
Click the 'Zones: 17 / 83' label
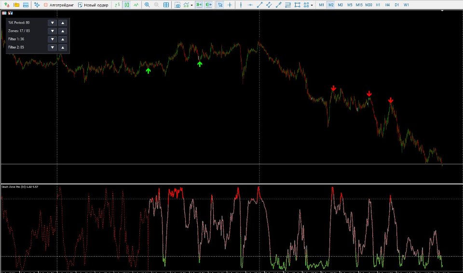(19, 31)
